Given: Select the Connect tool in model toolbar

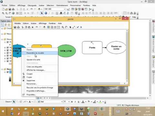Looking at the screenshot, I should 74,27.
